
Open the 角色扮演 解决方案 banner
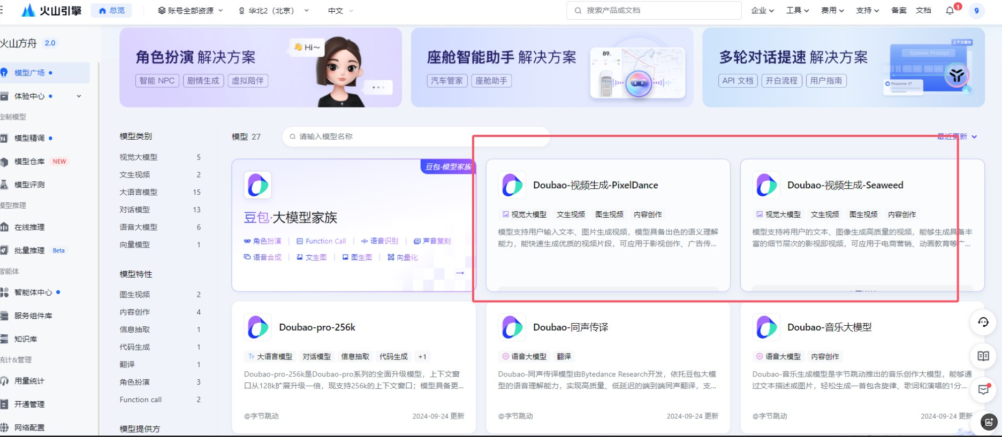coord(261,67)
